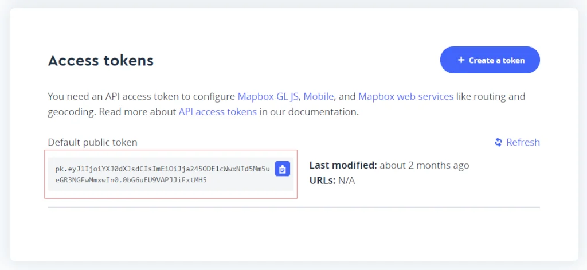This screenshot has height=270, width=587.
Task: Click the horizontal divider below the token section
Action: (293, 207)
